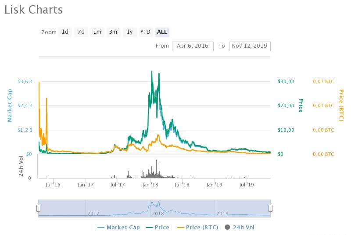351x235 pixels.
Task: Click the Price (BTC) axis title
Action: pos(341,105)
